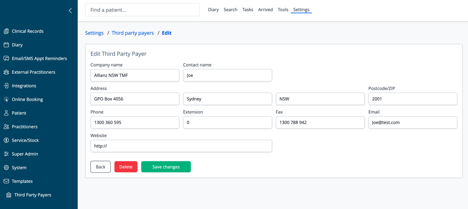Viewport: 468px width, 209px height.
Task: Collapse the sidebar with the chevron arrow
Action: point(70,11)
